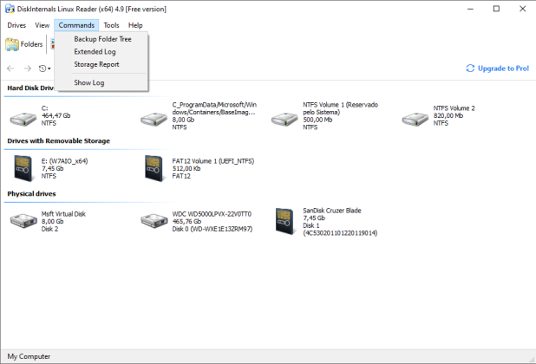
Task: Open the Help menu
Action: pyautogui.click(x=135, y=25)
